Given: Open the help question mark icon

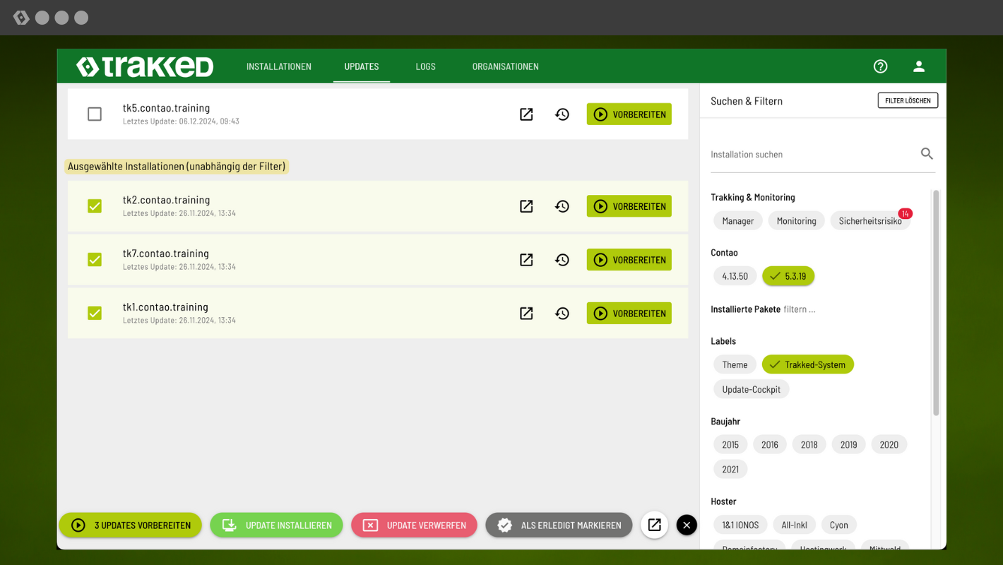Looking at the screenshot, I should 880,66.
